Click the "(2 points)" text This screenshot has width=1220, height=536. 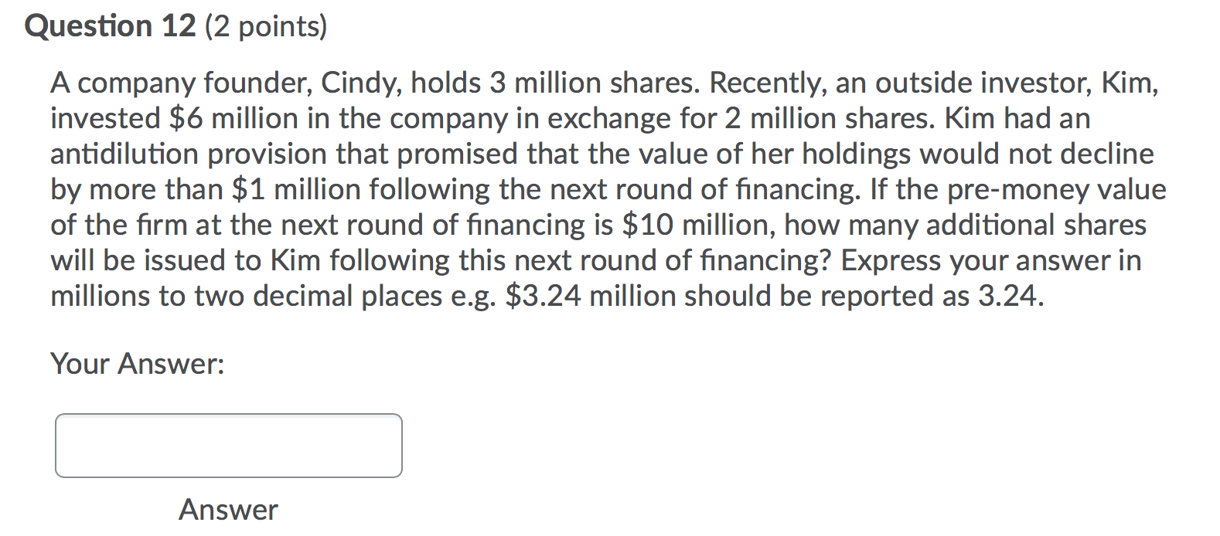[266, 27]
